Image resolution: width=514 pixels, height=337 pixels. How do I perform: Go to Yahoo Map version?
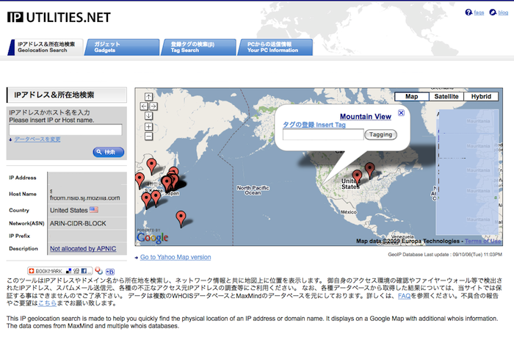coord(175,258)
